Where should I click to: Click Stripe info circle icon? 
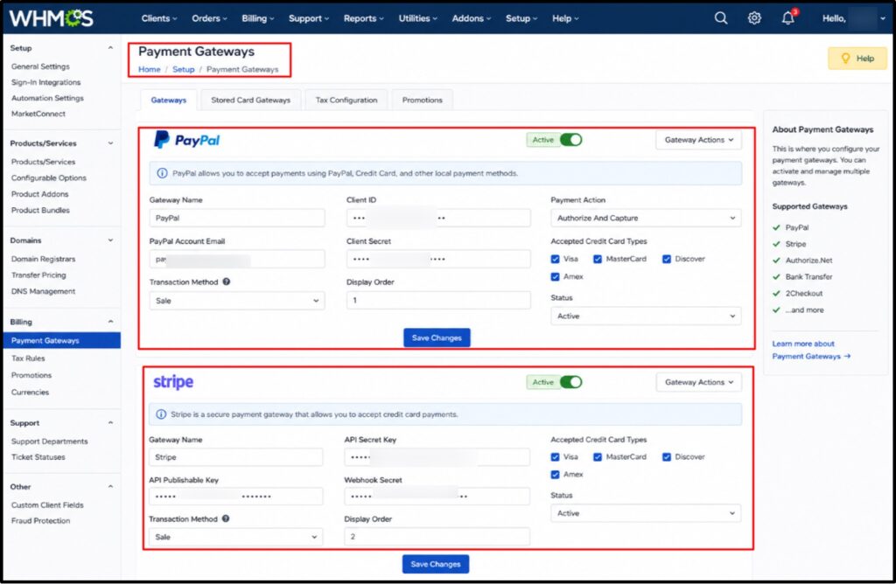click(x=161, y=414)
